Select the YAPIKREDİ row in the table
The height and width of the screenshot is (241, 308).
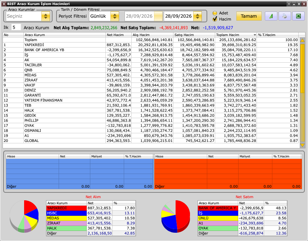tap(150, 45)
